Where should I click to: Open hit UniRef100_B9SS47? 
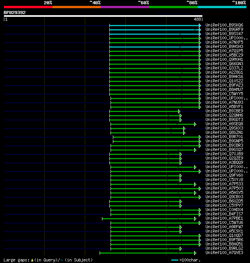[x=224, y=34]
